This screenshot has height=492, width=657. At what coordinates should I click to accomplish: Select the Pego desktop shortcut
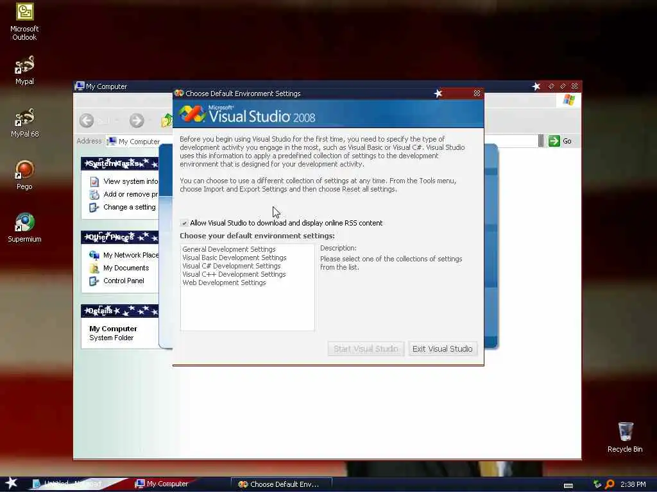click(24, 175)
